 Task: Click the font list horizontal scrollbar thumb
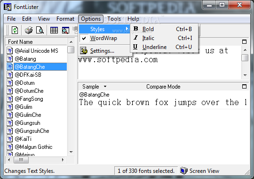(x=21, y=160)
